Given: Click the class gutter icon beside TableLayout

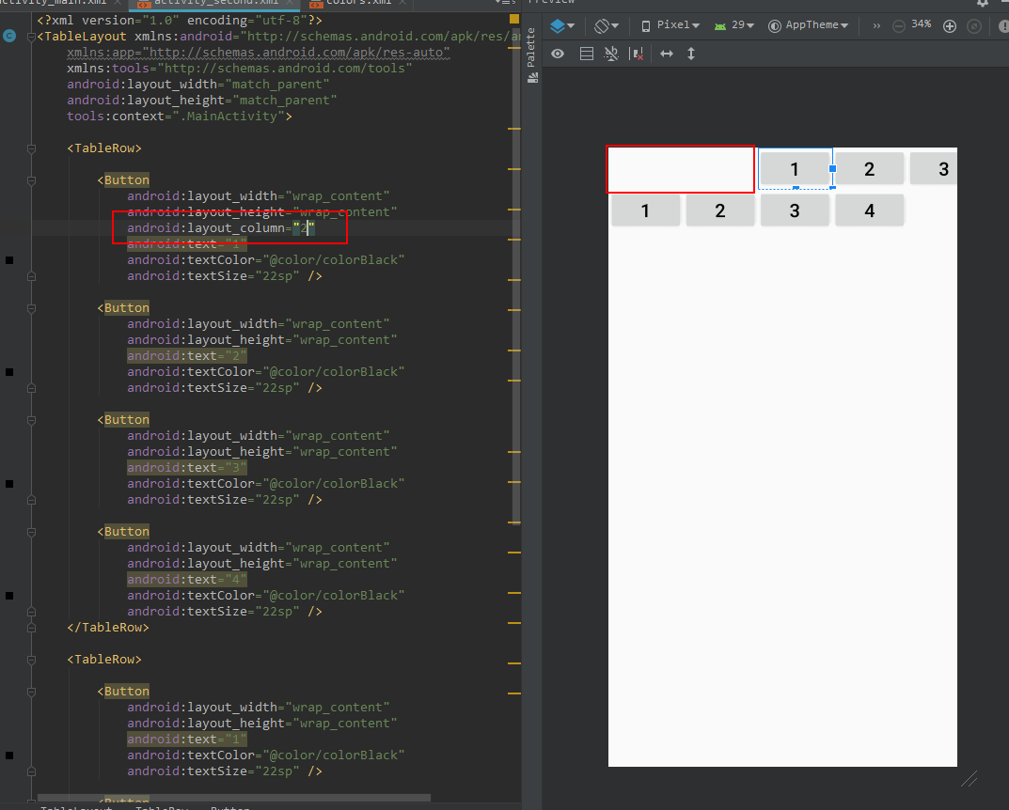Looking at the screenshot, I should (9, 37).
